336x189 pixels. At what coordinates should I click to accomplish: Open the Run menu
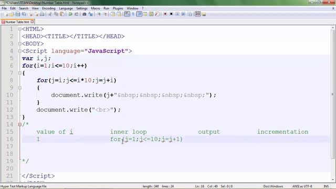(106, 8)
